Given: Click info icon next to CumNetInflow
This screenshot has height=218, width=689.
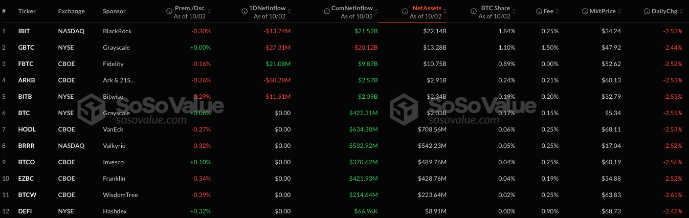Looking at the screenshot, I should (x=327, y=11).
